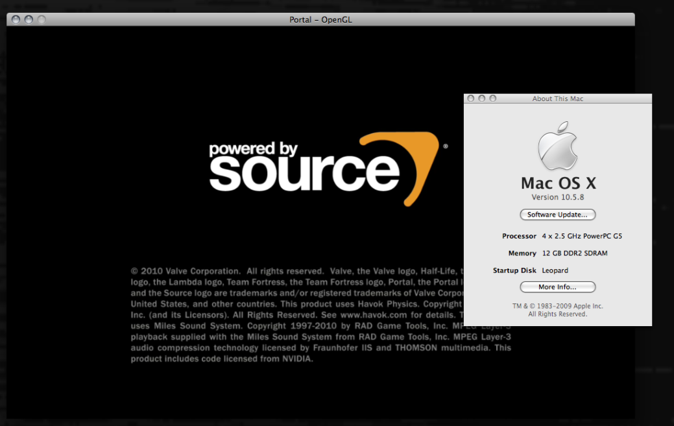This screenshot has height=426, width=674.
Task: Open More Info... in About This Mac
Action: tap(557, 287)
